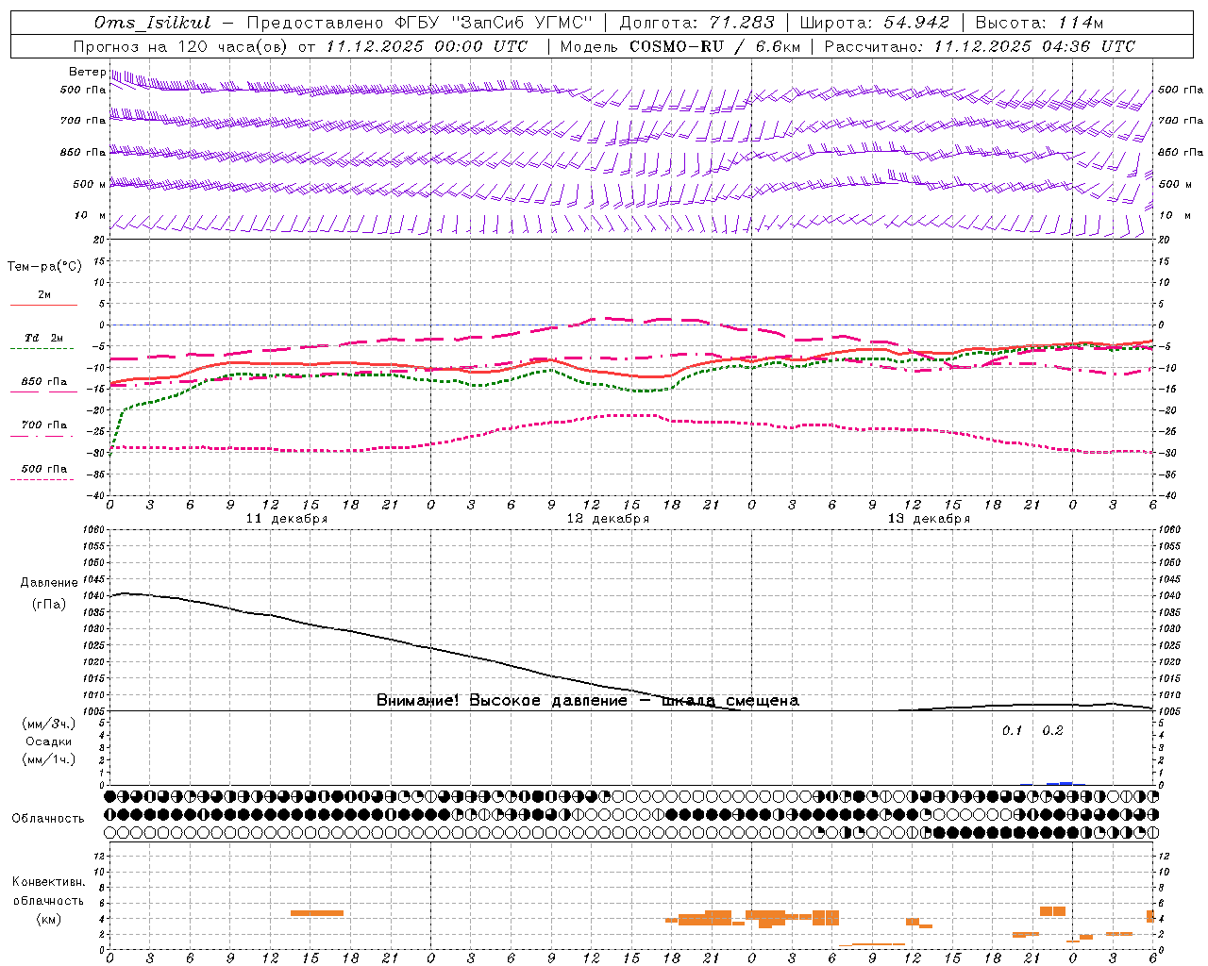Click the (гПа) pressure unit label
Viewport: 1208px width, 966px height.
point(49,605)
